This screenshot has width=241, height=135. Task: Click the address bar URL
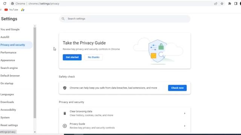tap(44, 3)
